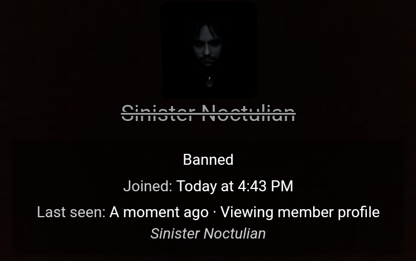Click the word Sinister in the crossed-out heading
The height and width of the screenshot is (261, 416).
click(x=158, y=114)
